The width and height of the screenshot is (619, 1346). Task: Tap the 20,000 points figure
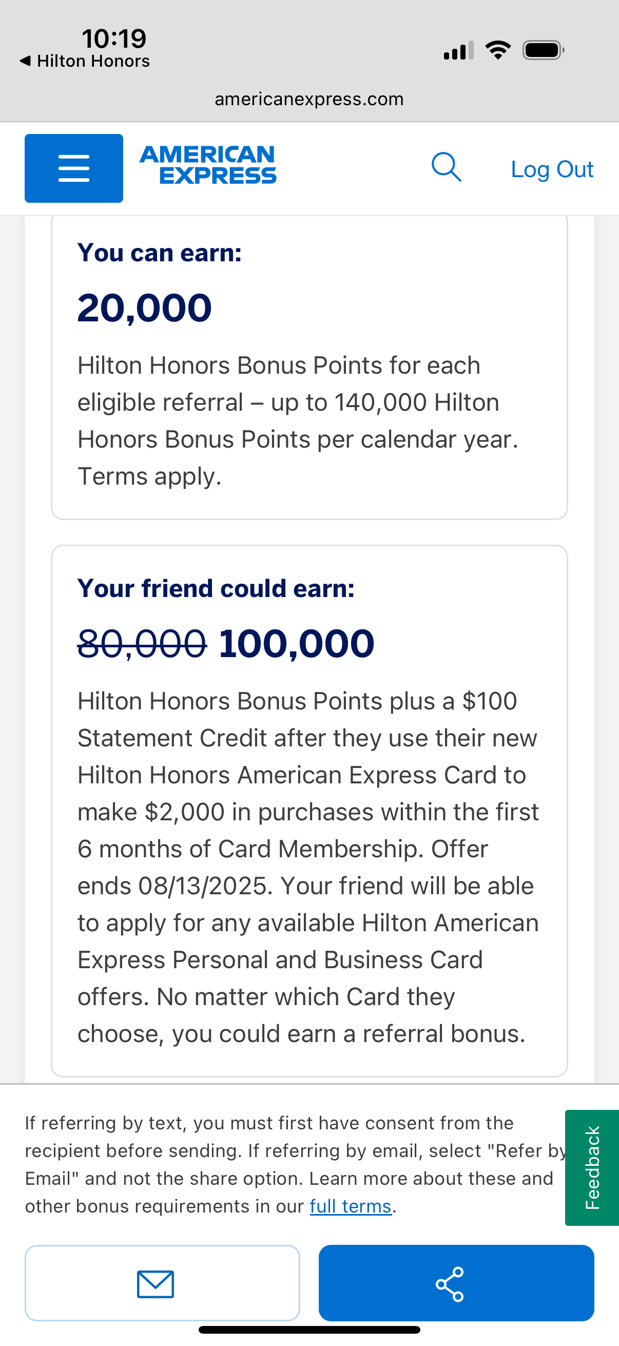coord(145,308)
